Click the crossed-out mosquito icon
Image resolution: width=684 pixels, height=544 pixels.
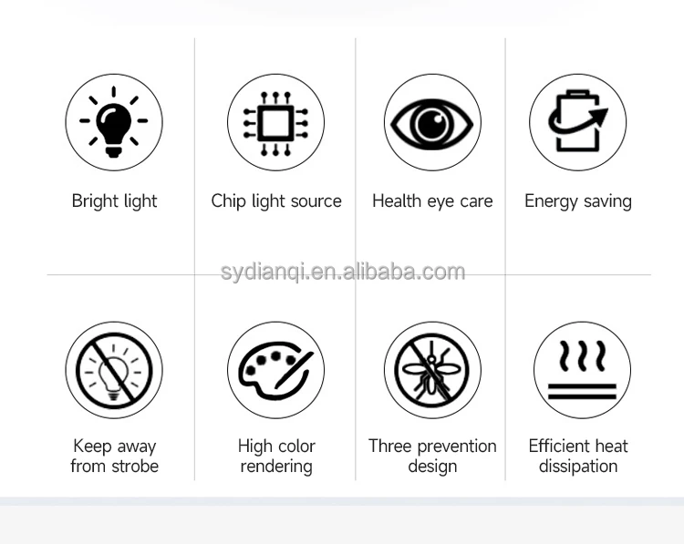(x=432, y=370)
